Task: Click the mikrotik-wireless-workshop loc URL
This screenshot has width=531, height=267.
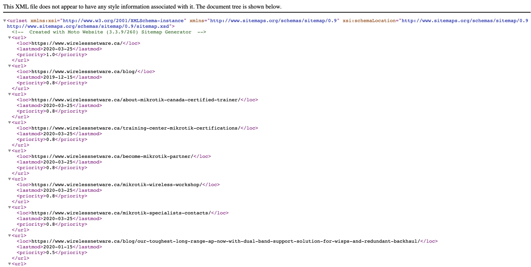Action: point(116,185)
